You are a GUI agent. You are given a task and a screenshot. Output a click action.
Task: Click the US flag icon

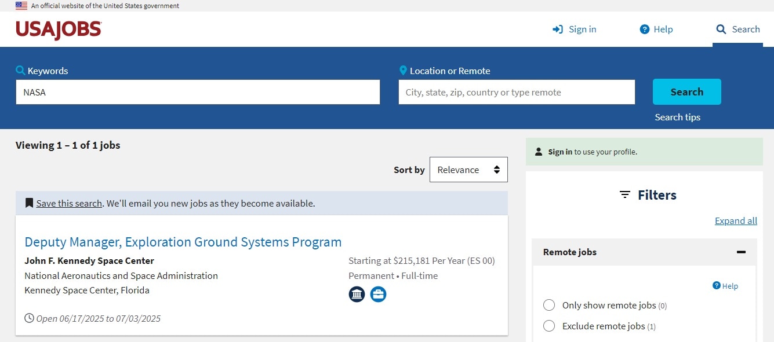tap(21, 6)
